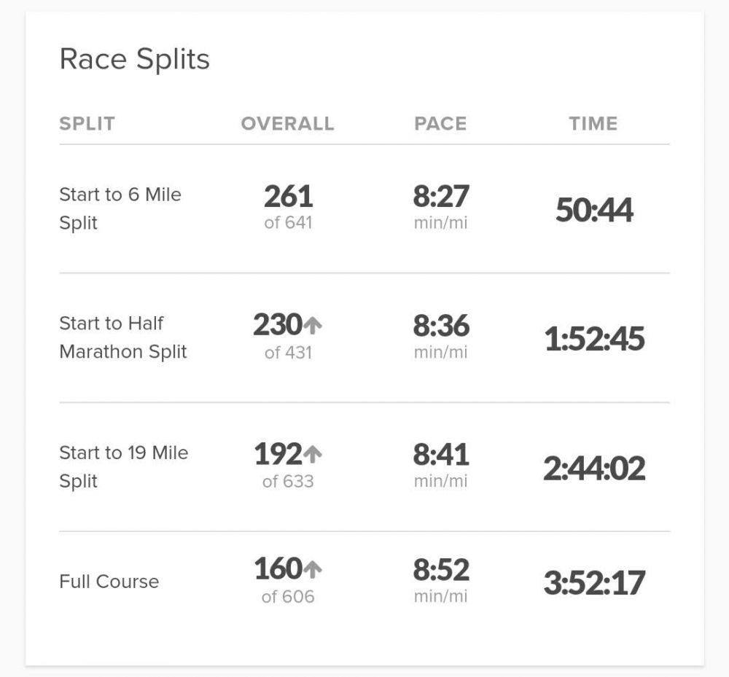Screen dimensions: 729x677
Task: Click the 50:44 split time
Action: point(594,211)
